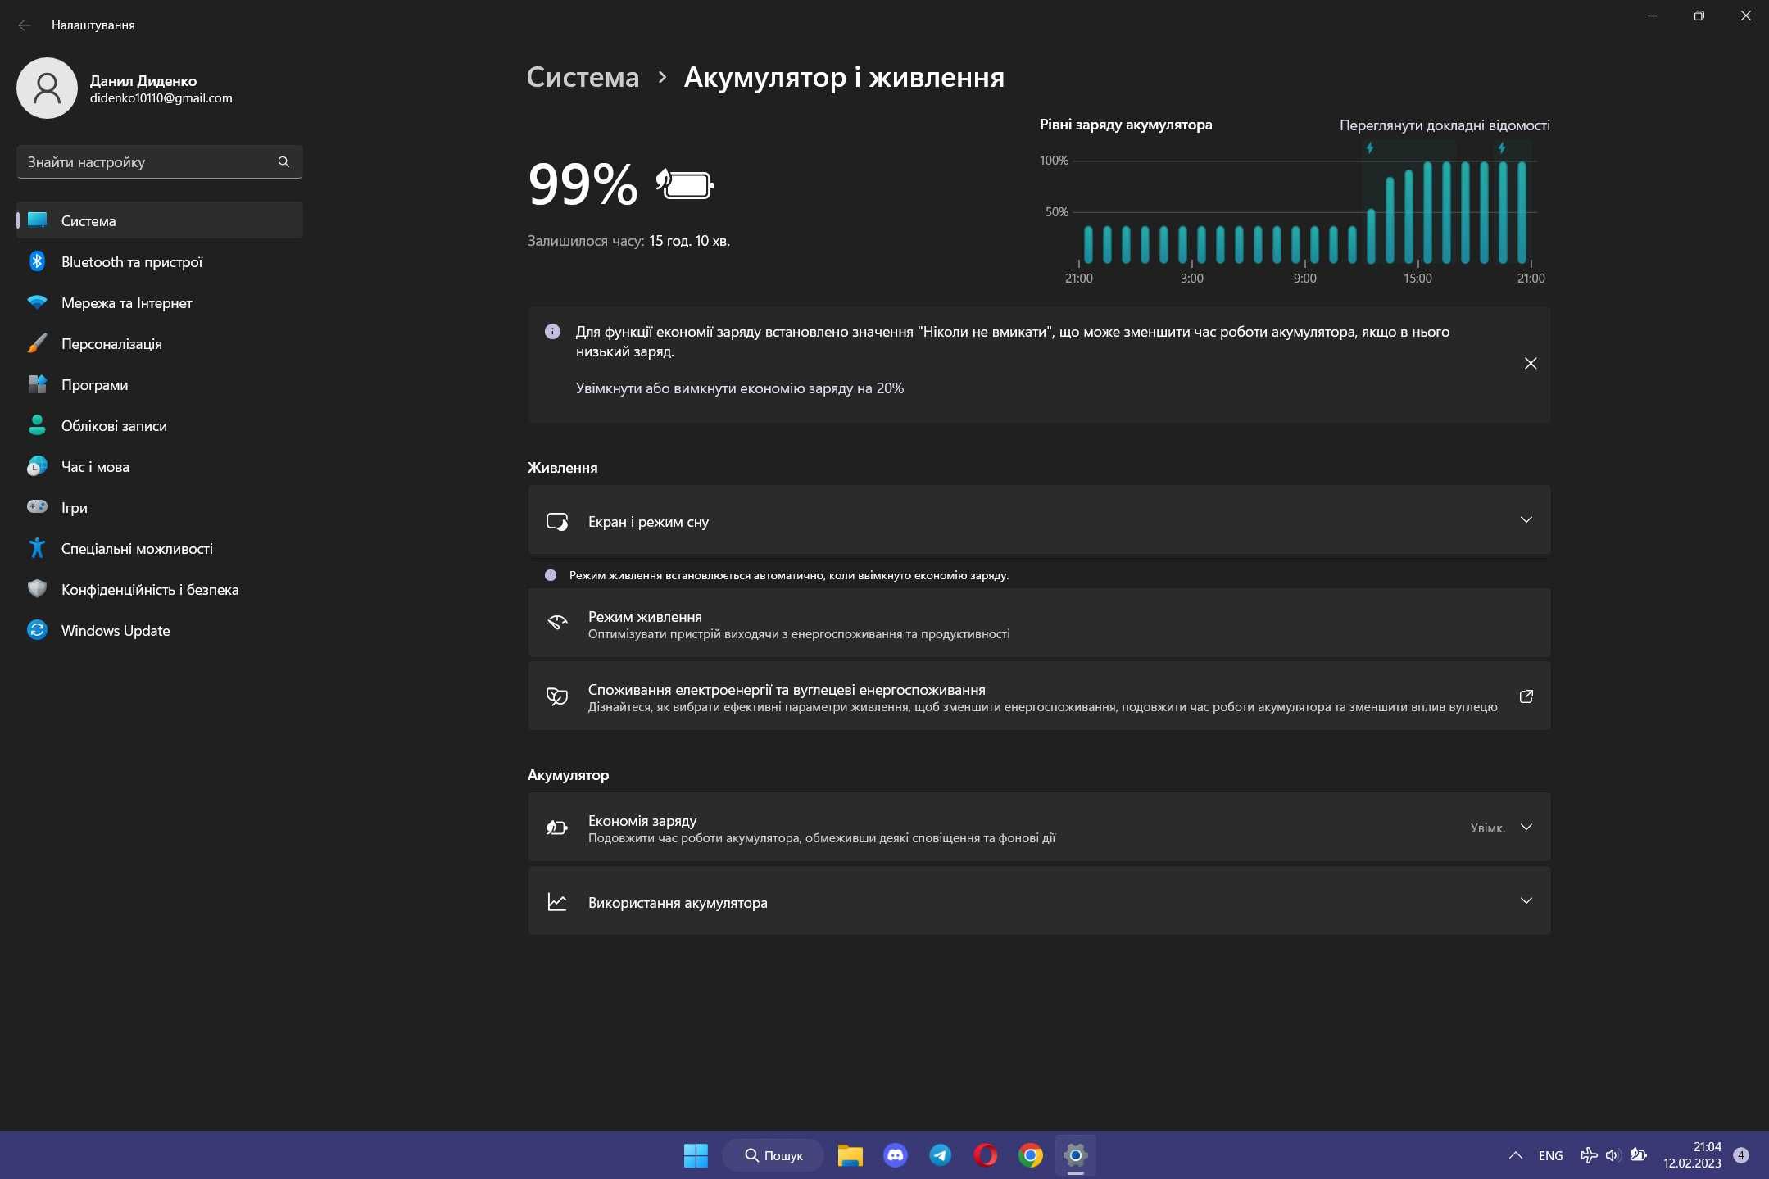Open Споживання електроенергії external link icon
1769x1179 pixels.
click(x=1526, y=696)
